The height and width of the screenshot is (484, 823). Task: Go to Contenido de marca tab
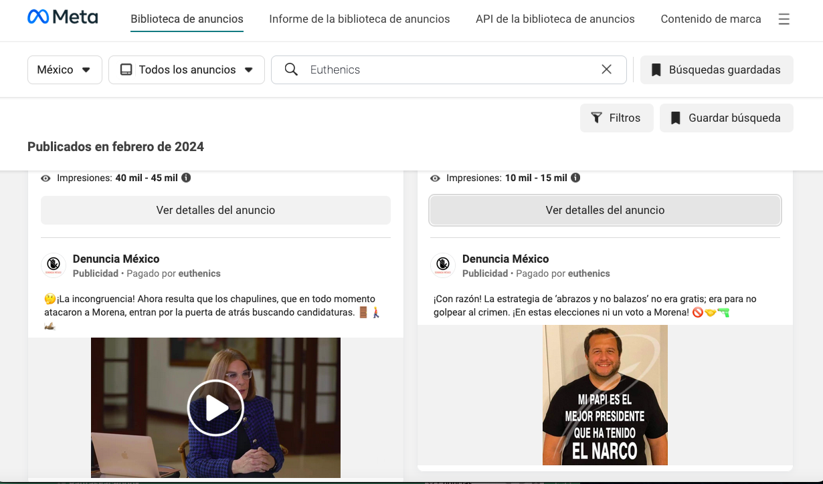711,19
